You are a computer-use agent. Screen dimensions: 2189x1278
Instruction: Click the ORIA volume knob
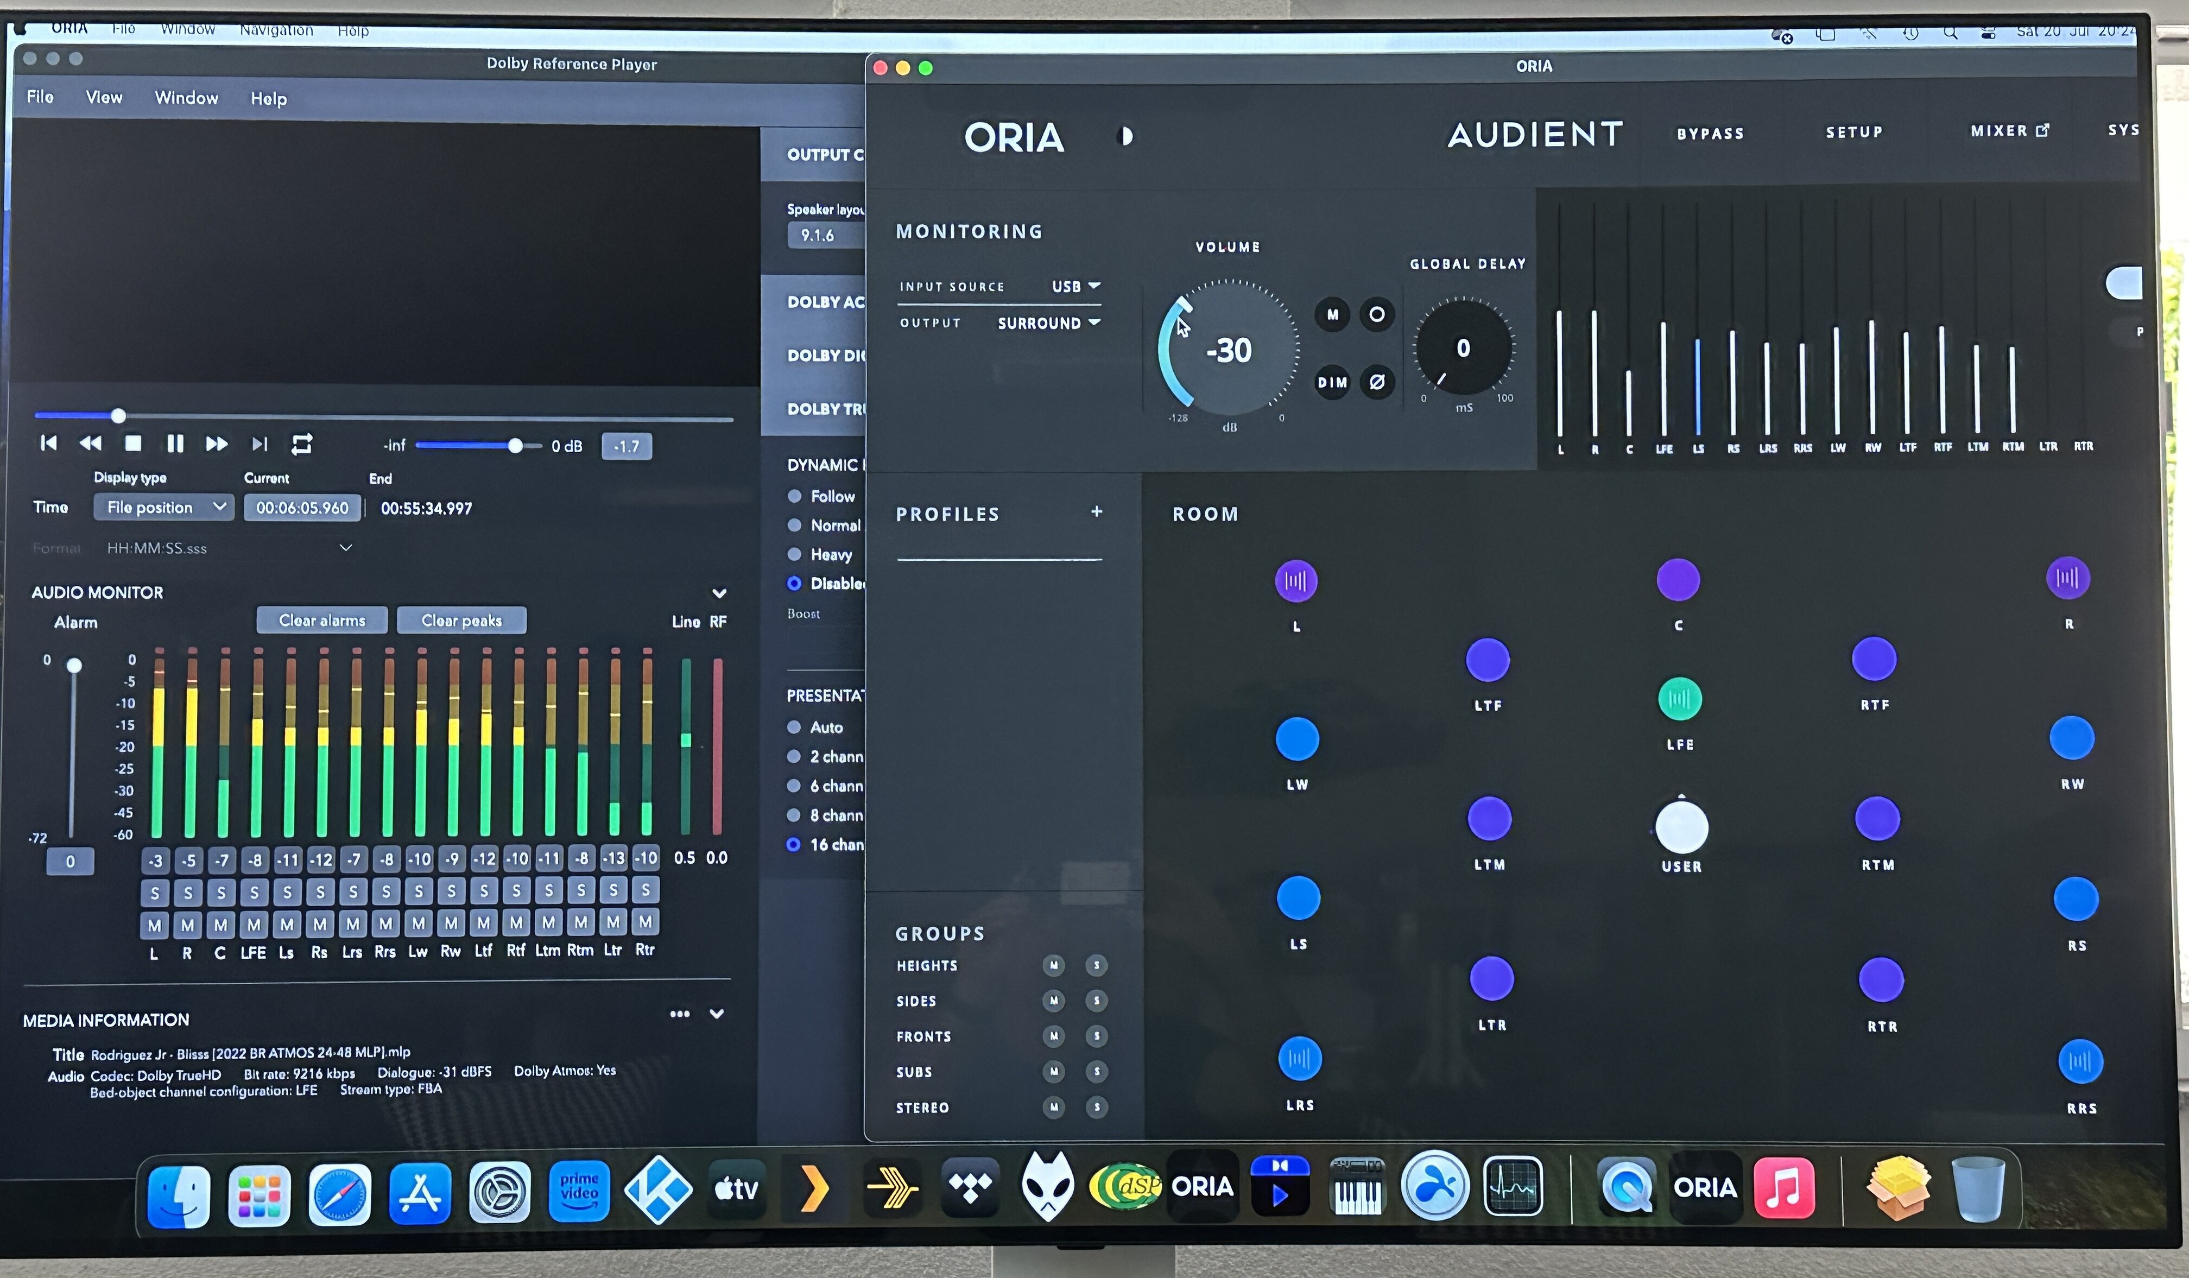click(1228, 349)
